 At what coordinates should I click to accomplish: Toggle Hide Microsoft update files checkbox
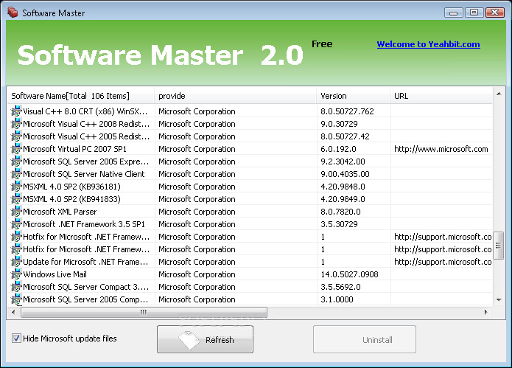click(16, 338)
